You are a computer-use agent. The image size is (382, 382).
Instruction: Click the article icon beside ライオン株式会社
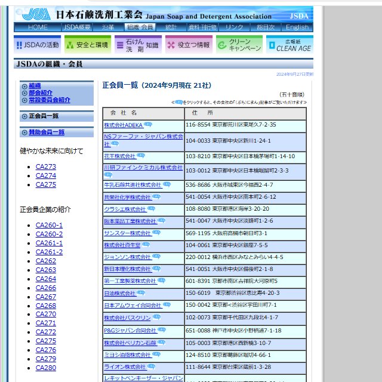pyautogui.click(x=151, y=366)
